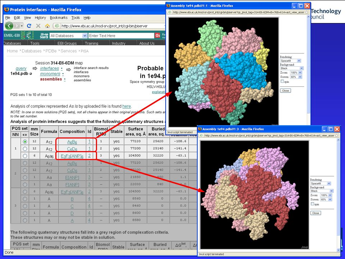This screenshot has height=259, width=345.
Task: Click the Enter Text Here search field
Action: [121, 36]
